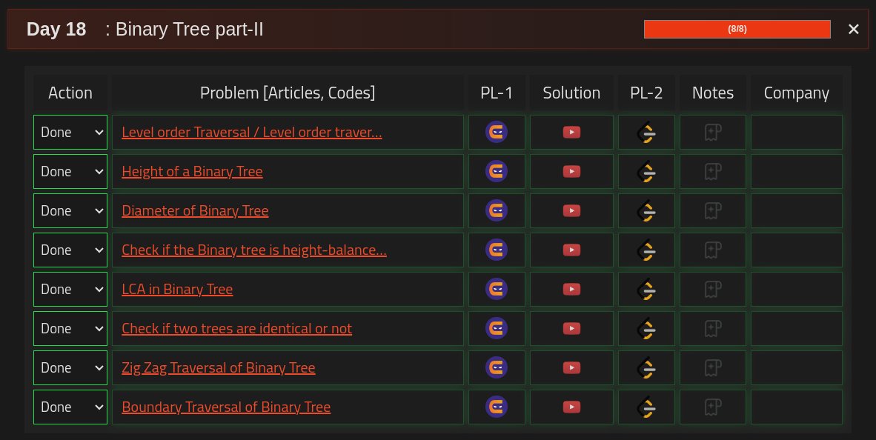
Task: Click the Notes column header
Action: click(x=713, y=93)
